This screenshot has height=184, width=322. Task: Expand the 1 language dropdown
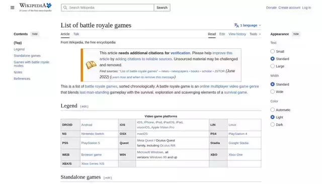(248, 25)
